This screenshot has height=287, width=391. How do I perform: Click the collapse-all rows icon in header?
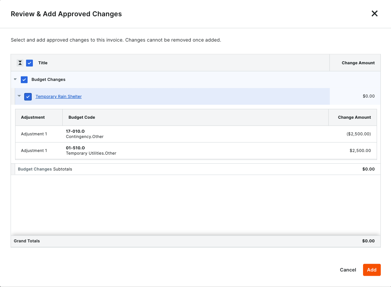click(x=20, y=63)
